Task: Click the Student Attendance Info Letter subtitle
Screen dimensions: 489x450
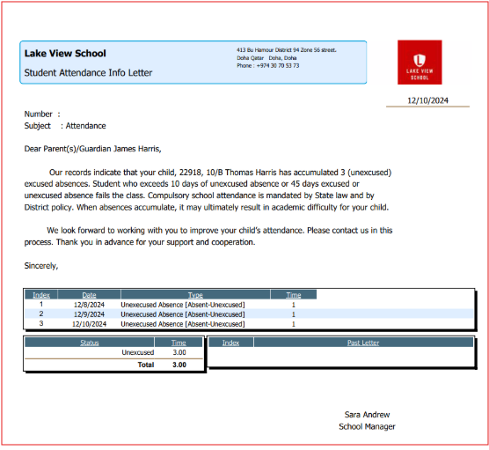Action: tap(88, 73)
